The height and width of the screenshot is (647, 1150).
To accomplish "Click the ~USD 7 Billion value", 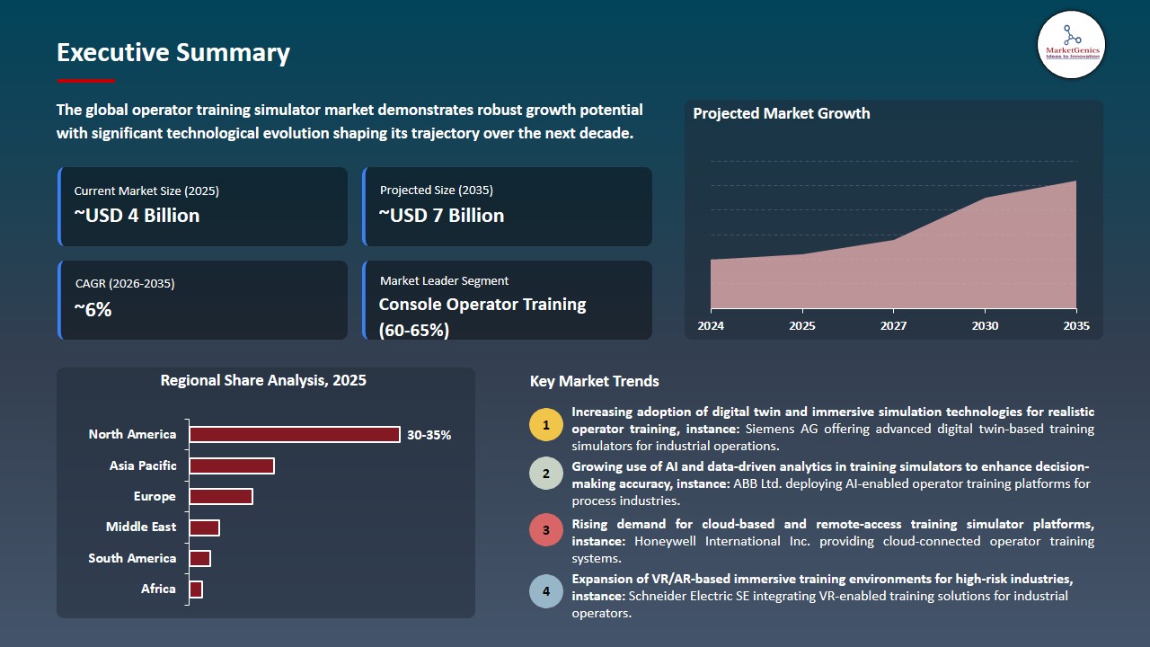I will [441, 216].
